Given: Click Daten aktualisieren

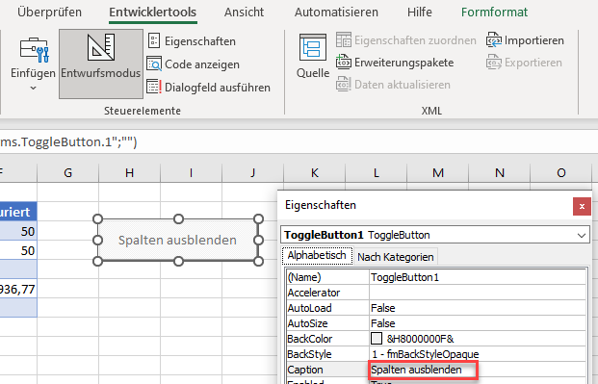Looking at the screenshot, I should tap(393, 85).
